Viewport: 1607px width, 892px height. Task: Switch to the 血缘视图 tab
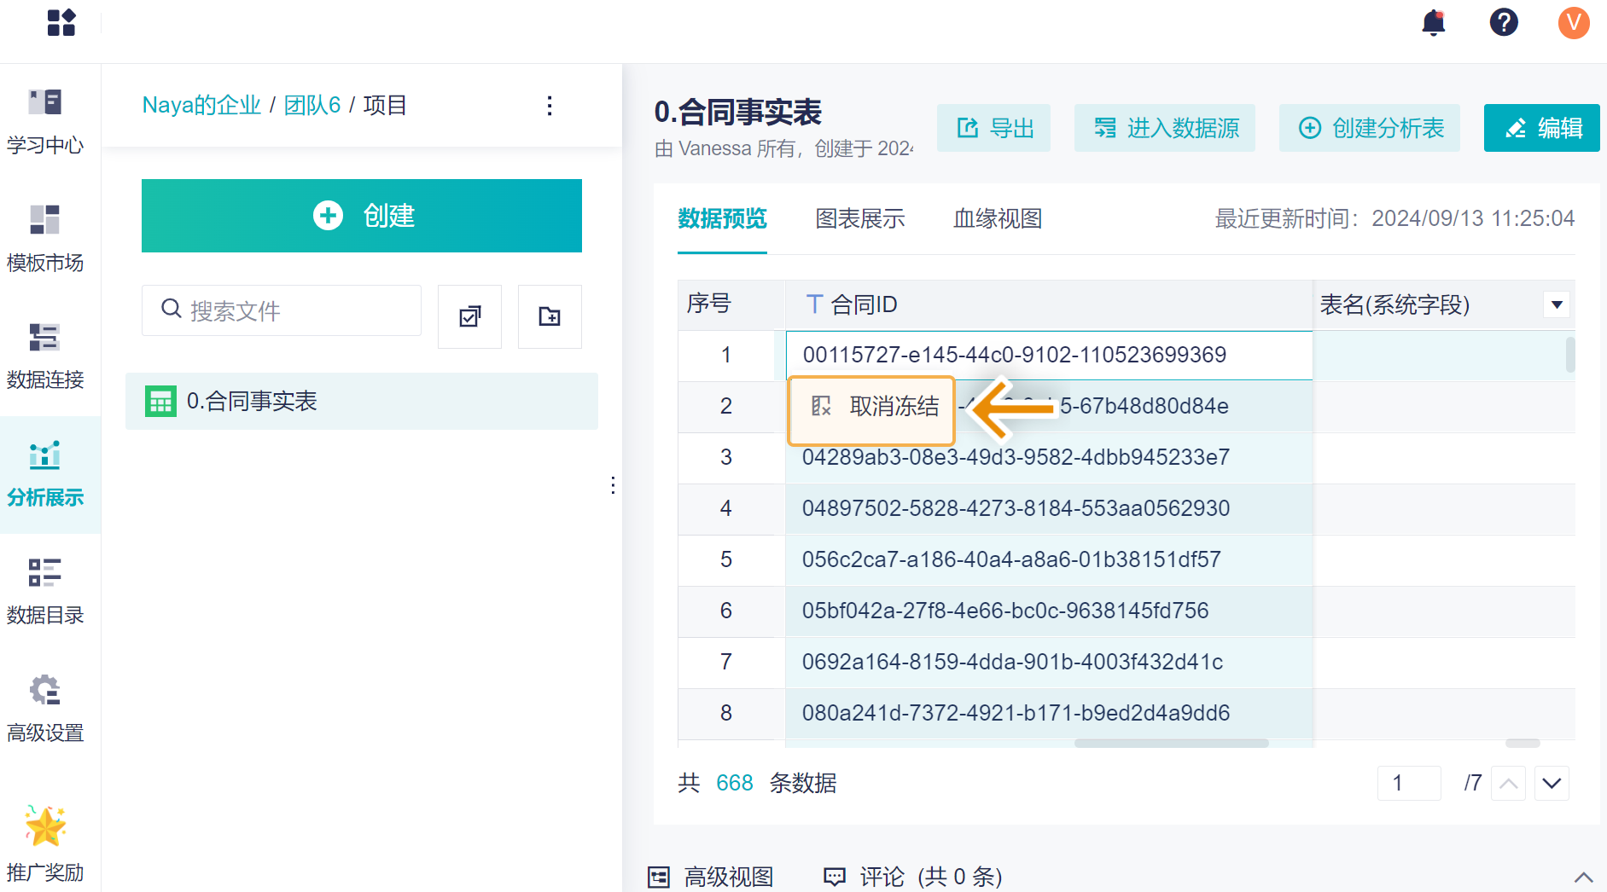pyautogui.click(x=998, y=219)
